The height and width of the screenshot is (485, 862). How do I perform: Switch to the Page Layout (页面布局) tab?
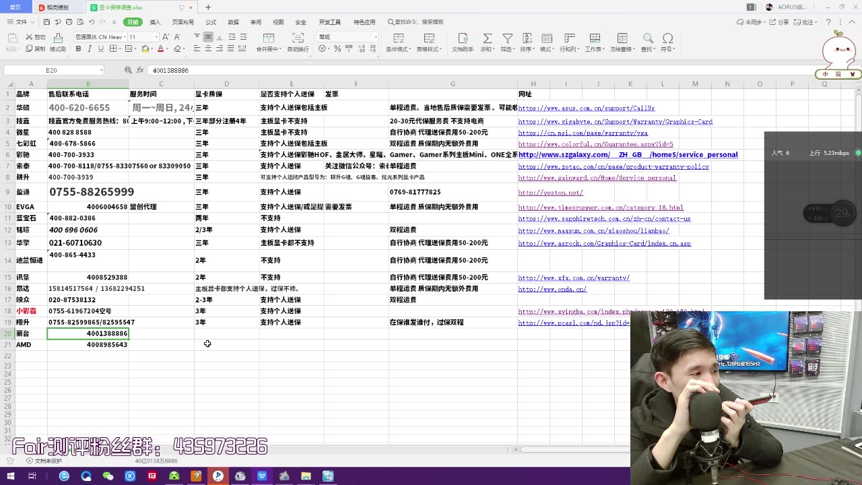coord(183,22)
